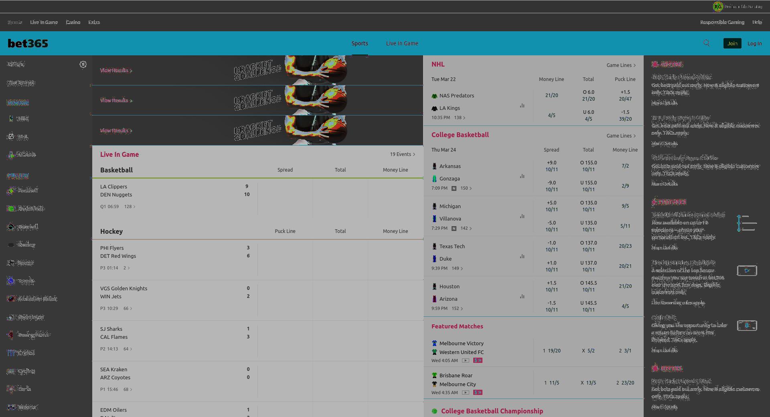770x417 pixels.
Task: Click College Basketball Championship heading
Action: pos(492,411)
